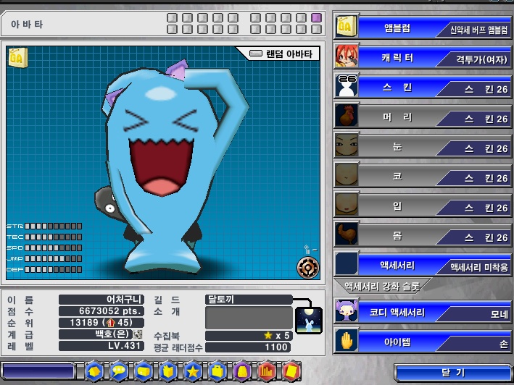The image size is (514, 385).
Task: Open the 캐릭터 category row
Action: tap(422, 57)
